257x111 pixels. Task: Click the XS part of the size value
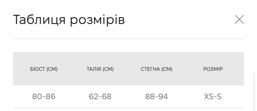click(x=209, y=97)
